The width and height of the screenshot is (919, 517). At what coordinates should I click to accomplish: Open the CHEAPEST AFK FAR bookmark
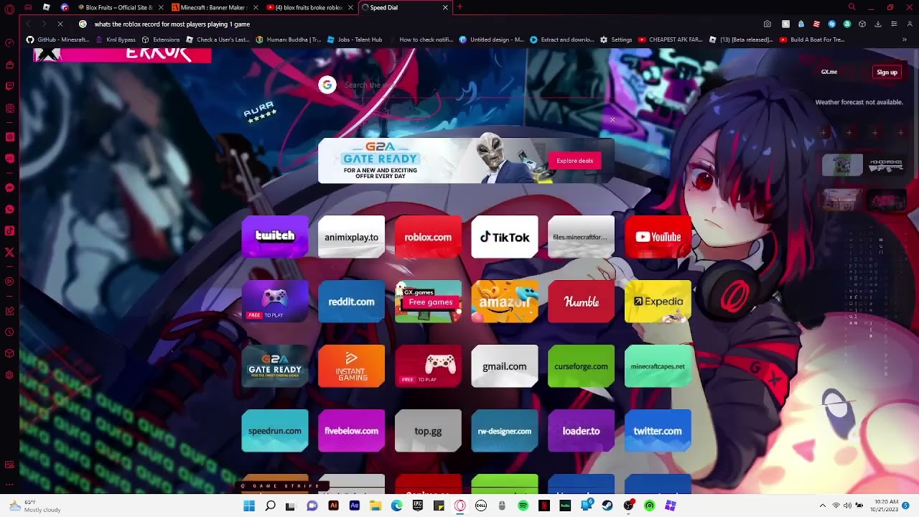point(669,39)
